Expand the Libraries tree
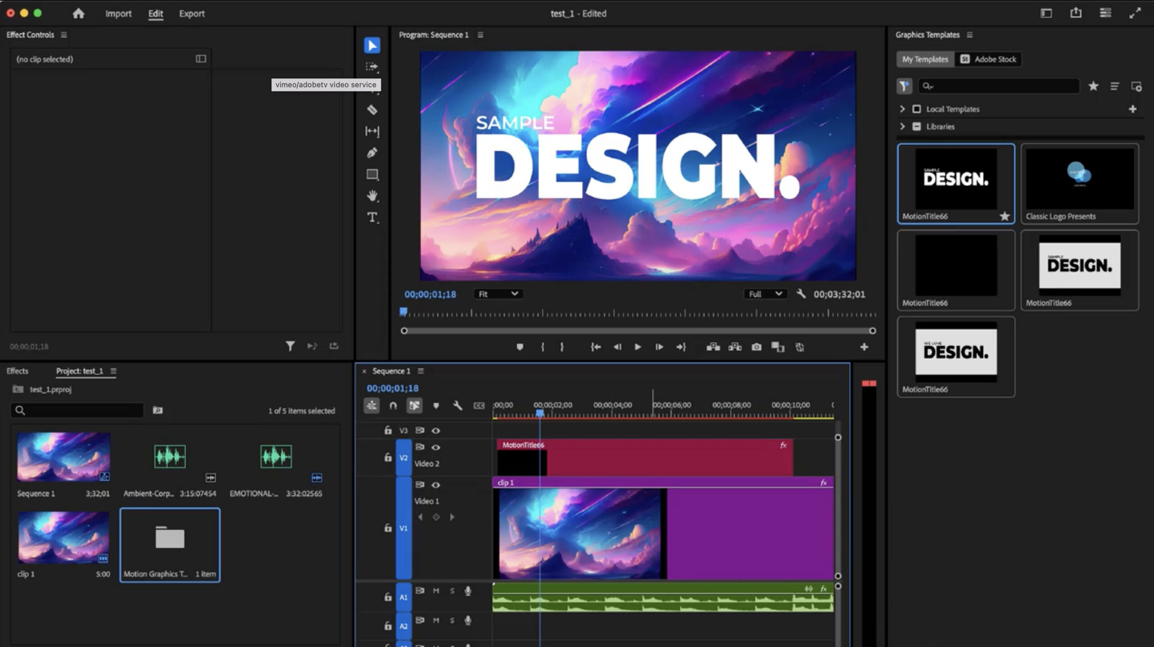 point(902,127)
